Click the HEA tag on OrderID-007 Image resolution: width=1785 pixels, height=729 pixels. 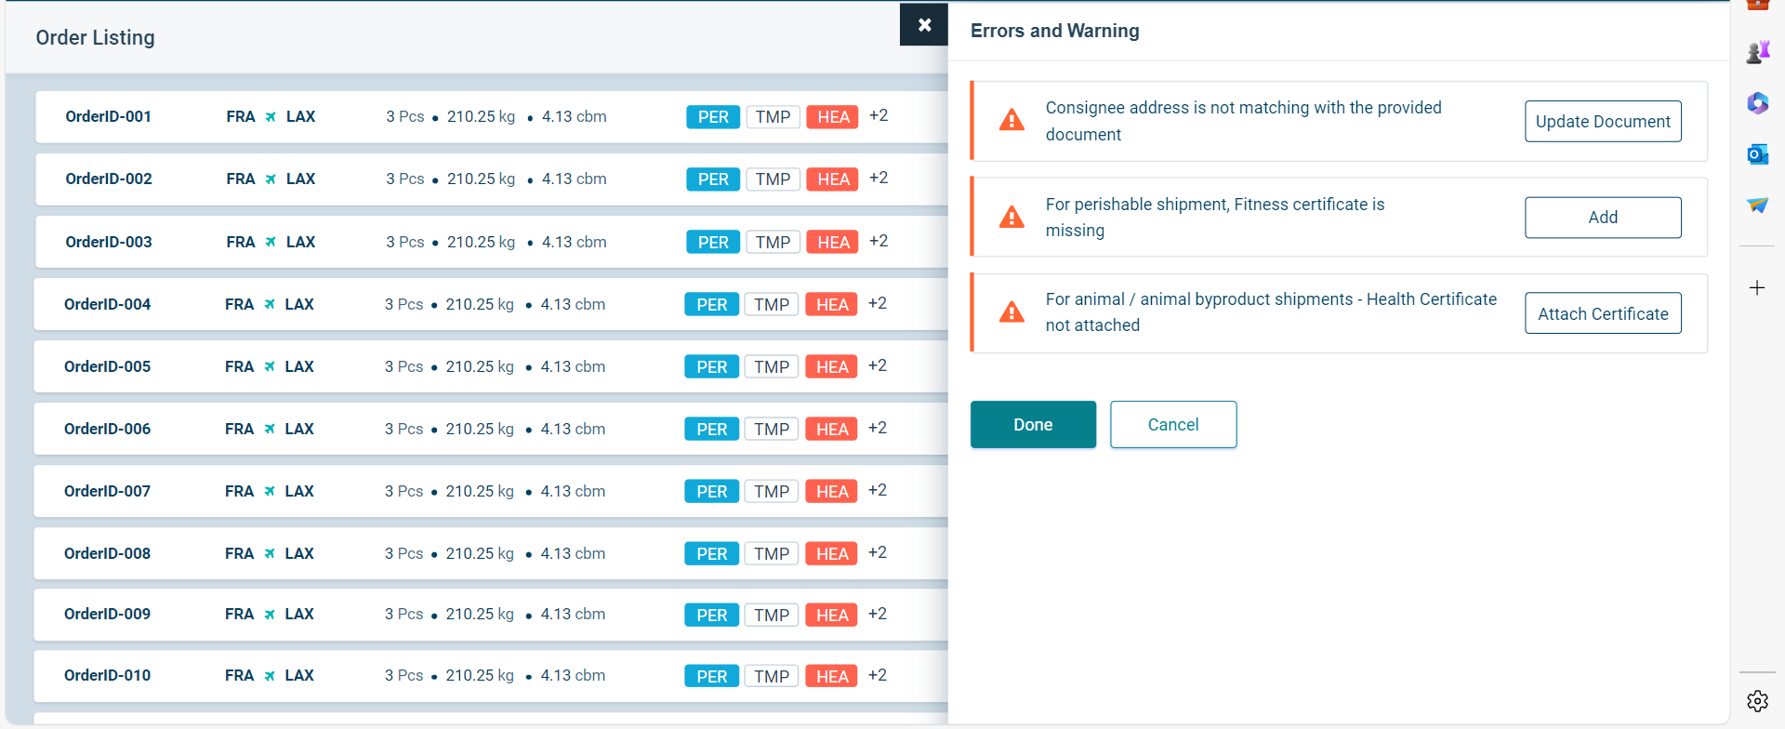(832, 492)
